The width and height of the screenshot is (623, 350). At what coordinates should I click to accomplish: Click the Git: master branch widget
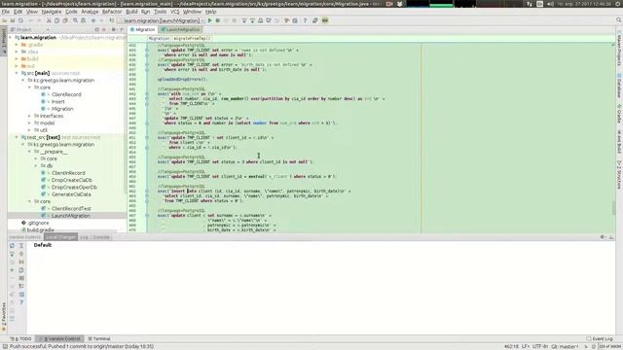565,346
